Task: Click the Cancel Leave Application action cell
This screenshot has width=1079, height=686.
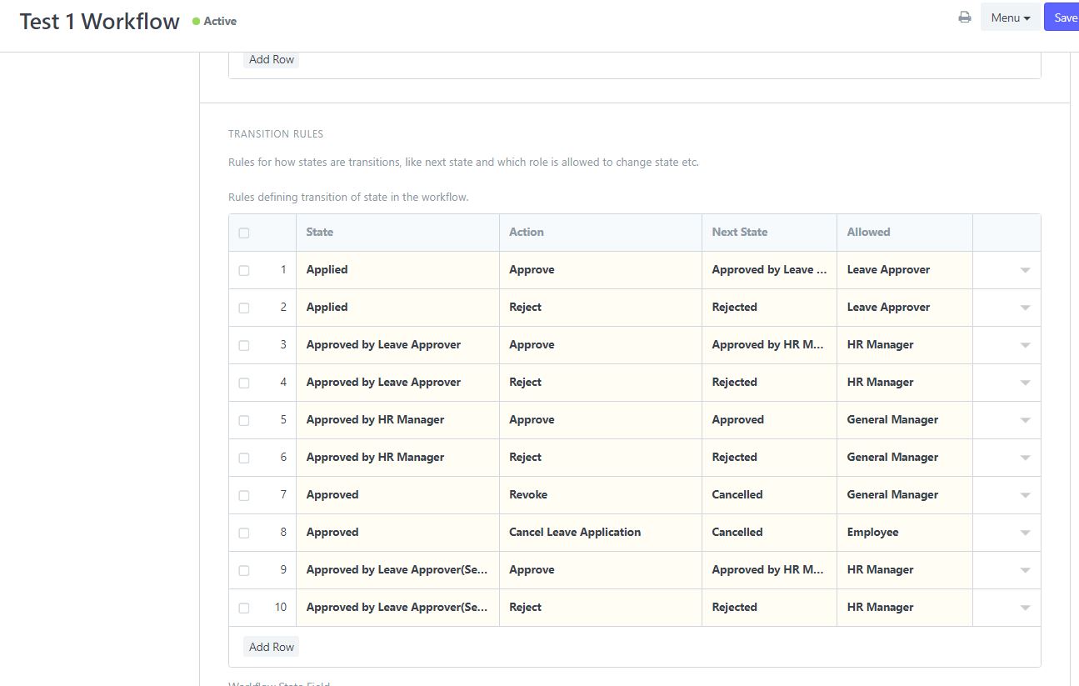Action: (574, 533)
